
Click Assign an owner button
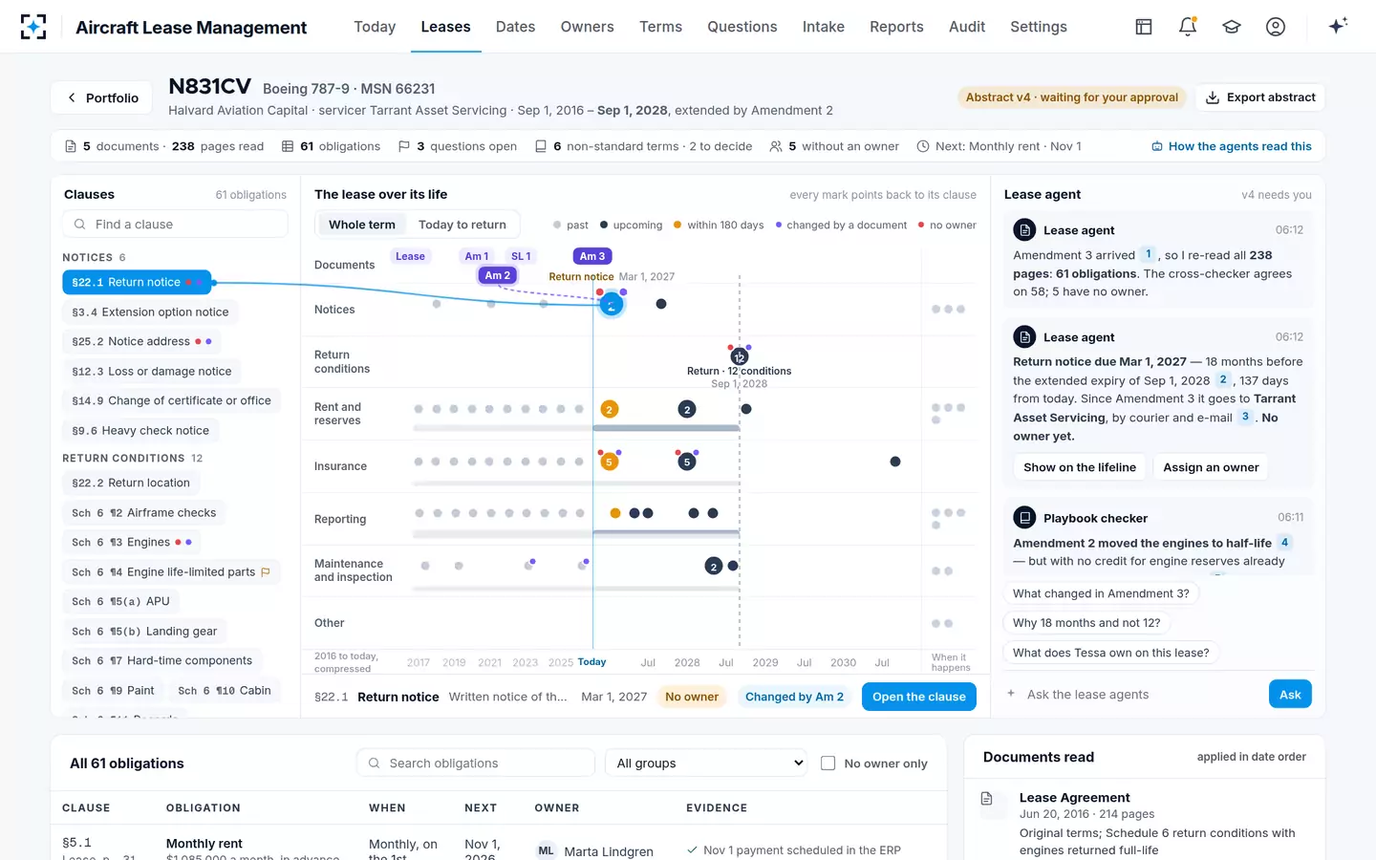coord(1211,467)
